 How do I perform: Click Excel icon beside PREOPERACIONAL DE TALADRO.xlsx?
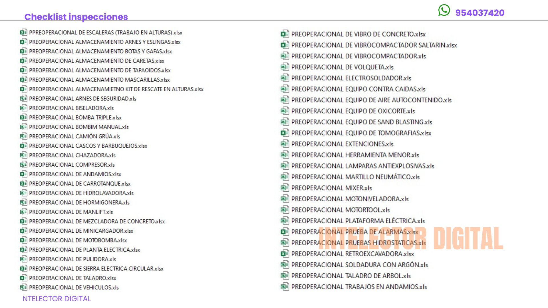(x=23, y=278)
